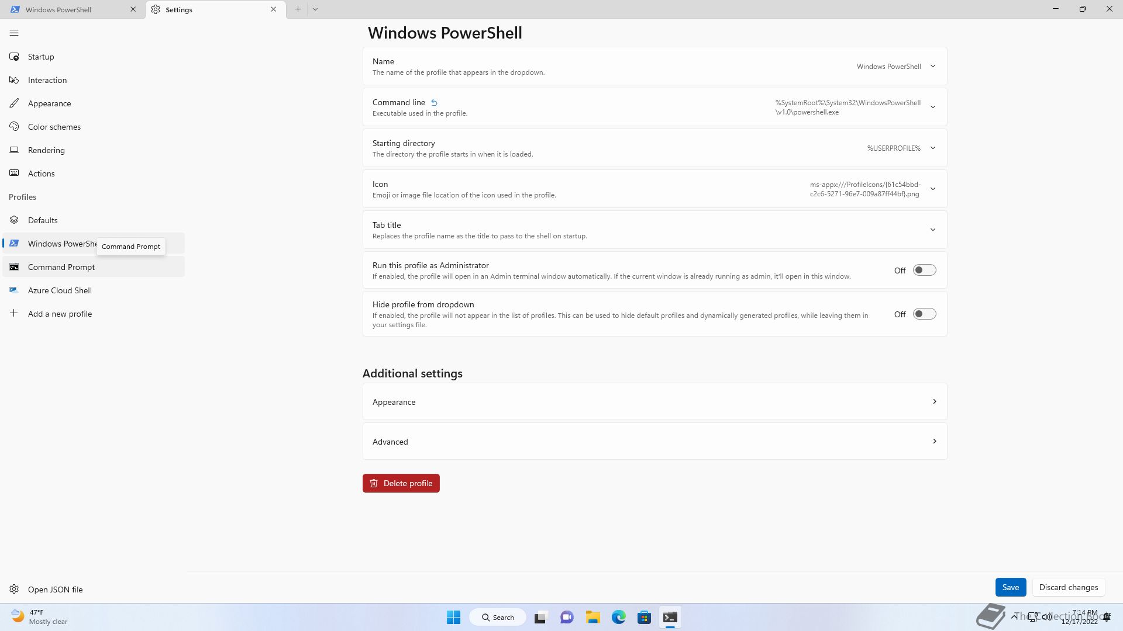Click the taskbar Search box
The image size is (1123, 631).
[498, 617]
